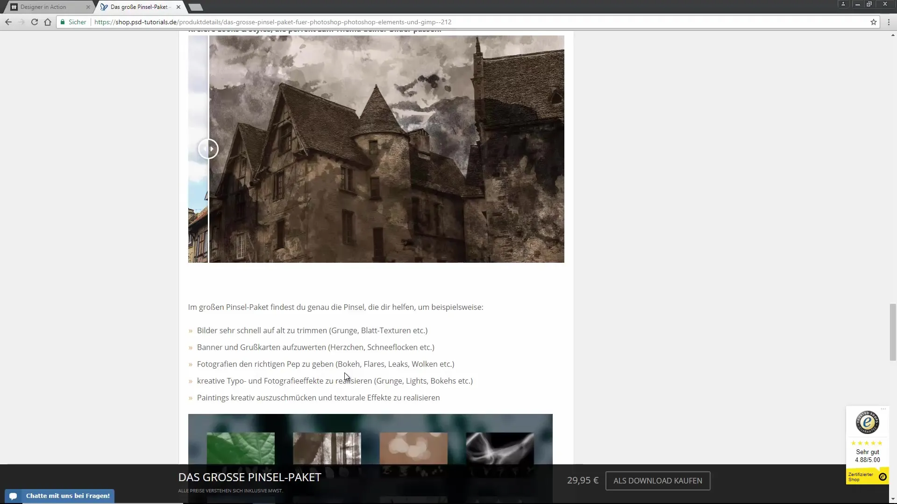
Task: Click the Zertifizierter Shop label
Action: [x=861, y=477]
